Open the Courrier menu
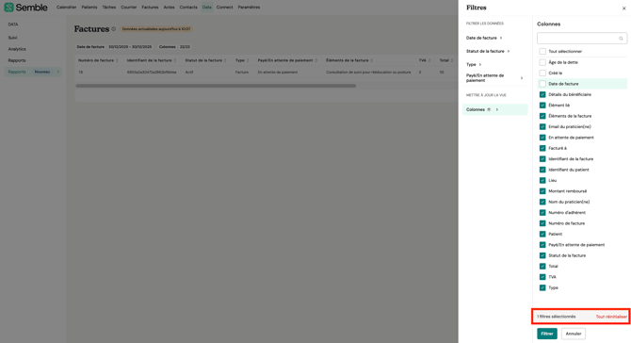The image size is (631, 343). tap(129, 8)
